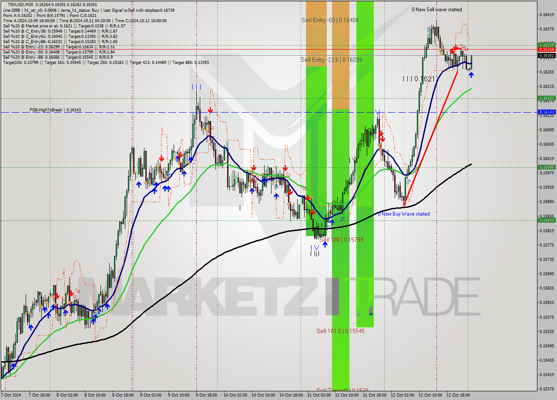
Task: Click the '7 Oct 2024' date label
Action: [11, 395]
